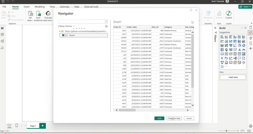Open the Format pane paintbrush icon
253x134 pixels.
(x=251, y=38)
